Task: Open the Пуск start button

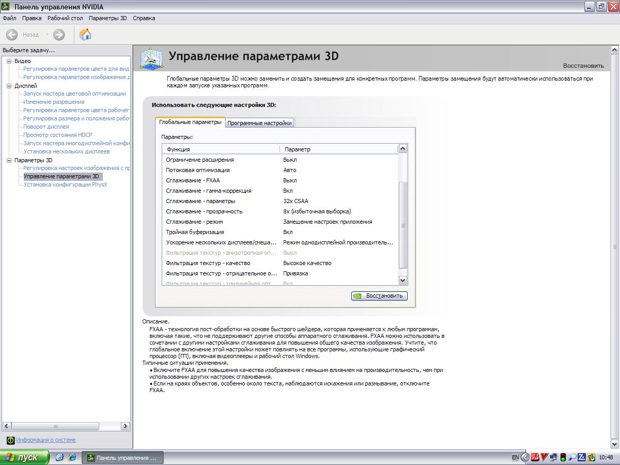Action: tap(25, 457)
